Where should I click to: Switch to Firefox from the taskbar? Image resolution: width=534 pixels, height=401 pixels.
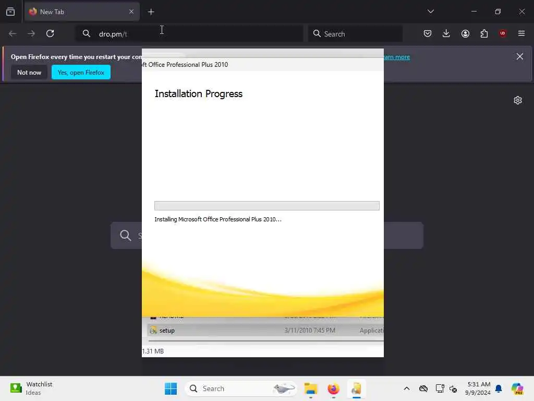(x=333, y=388)
